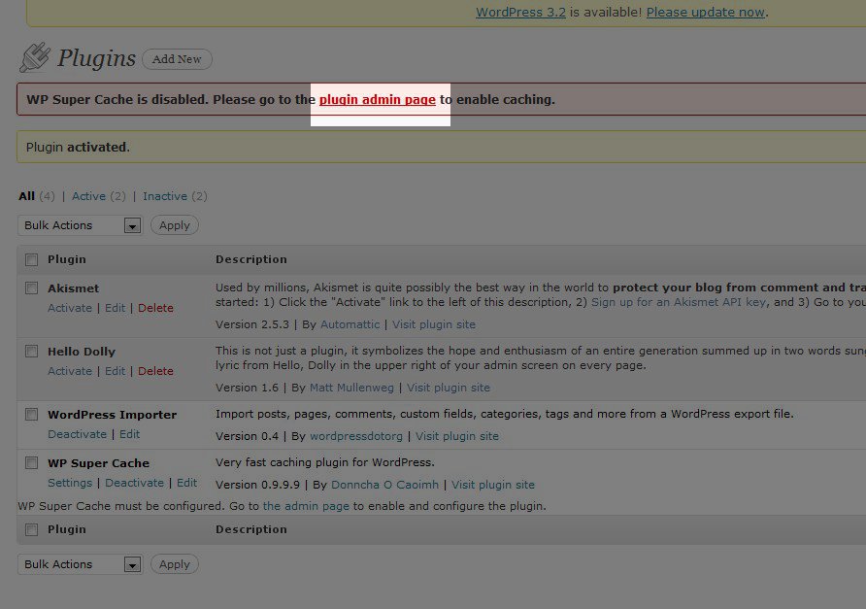The width and height of the screenshot is (866, 609).
Task: Tick the Akismet plugin checkbox
Action: 32,288
